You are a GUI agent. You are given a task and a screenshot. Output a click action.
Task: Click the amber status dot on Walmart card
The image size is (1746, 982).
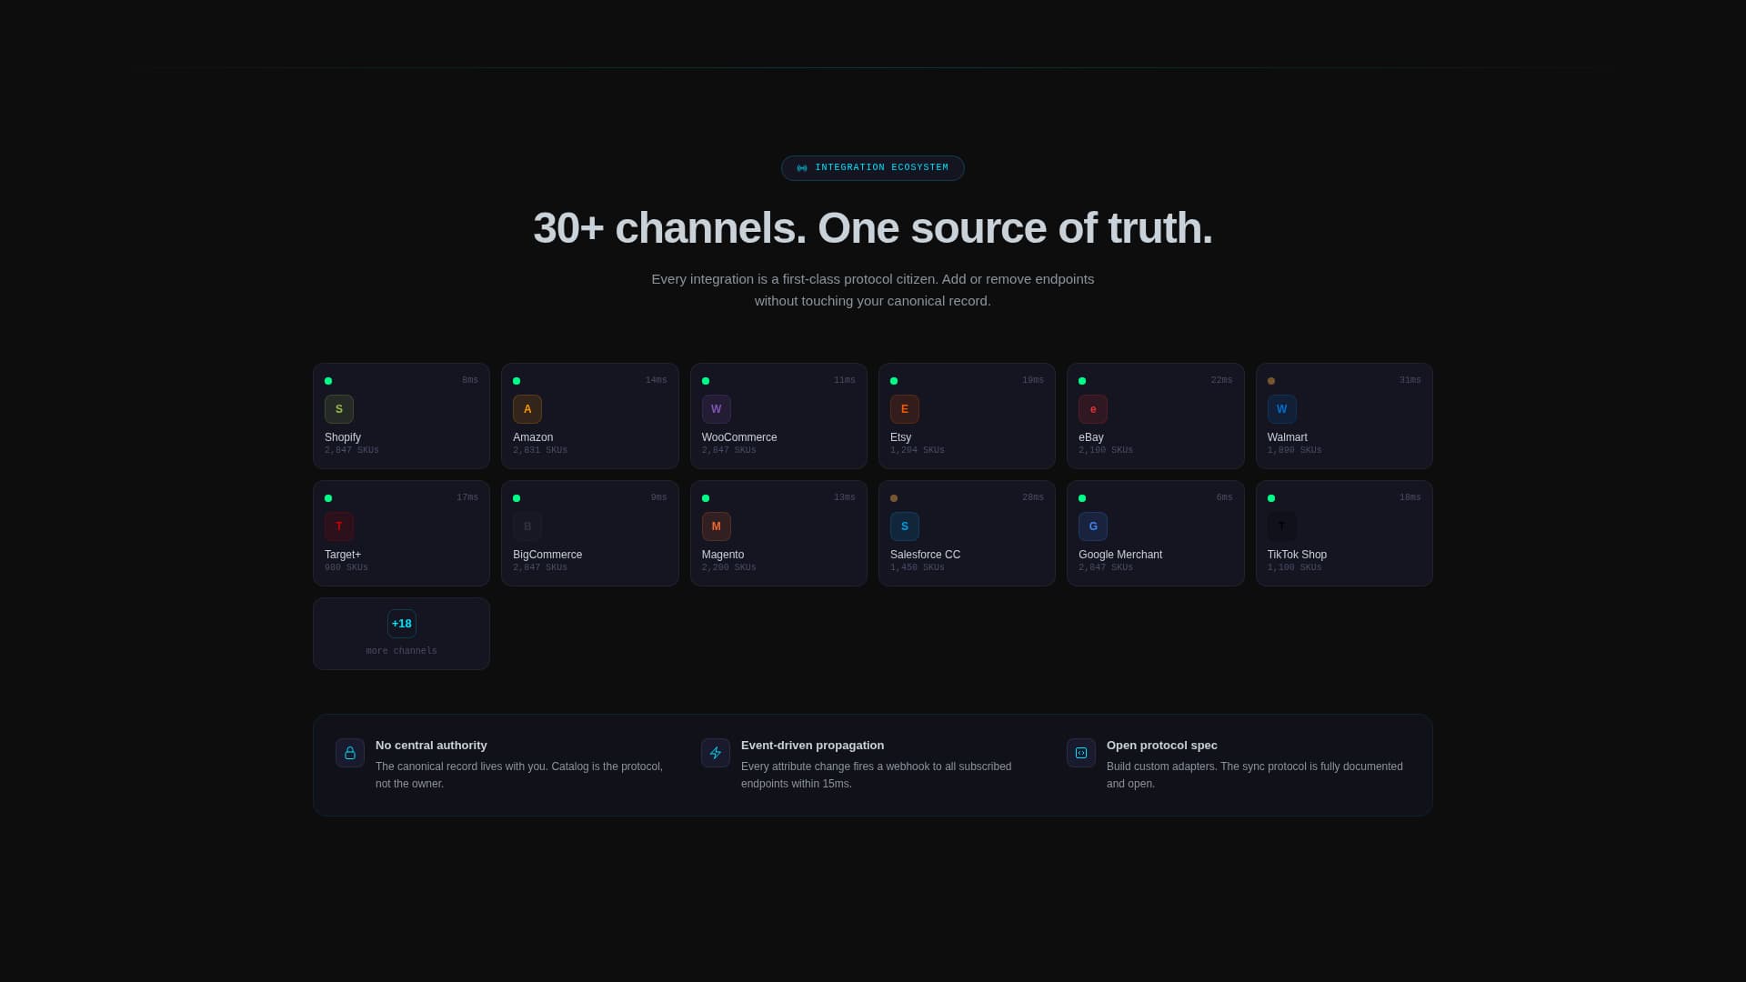1271,381
